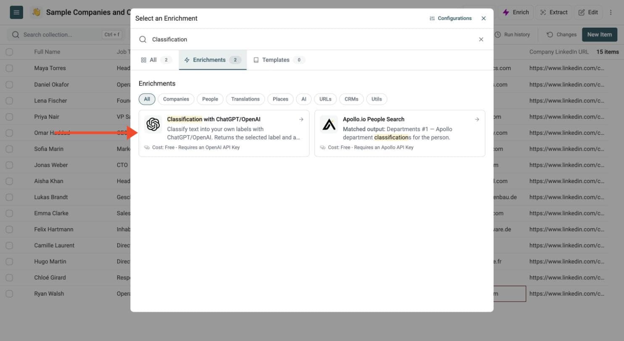Filter enrichments by Utils
This screenshot has height=341, width=624.
click(377, 99)
